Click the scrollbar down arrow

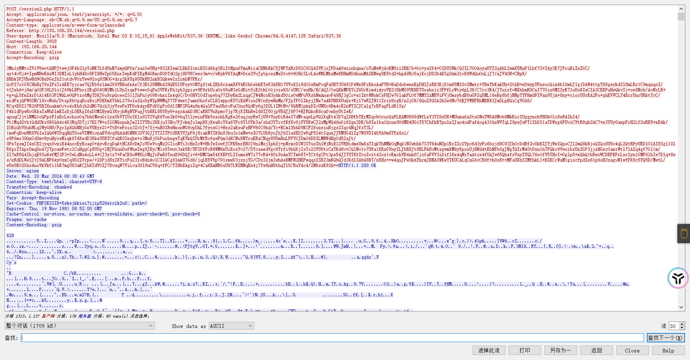tap(681, 307)
